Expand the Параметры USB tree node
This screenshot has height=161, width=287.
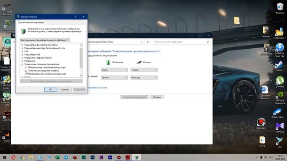point(22,55)
